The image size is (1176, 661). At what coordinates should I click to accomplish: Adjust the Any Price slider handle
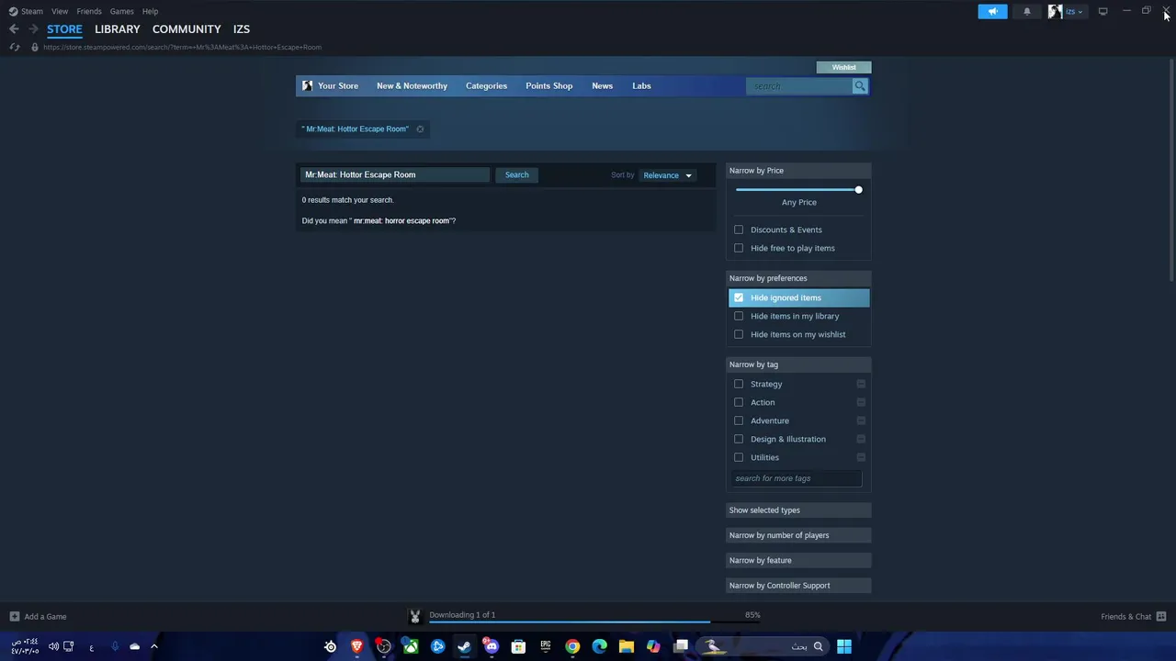tap(858, 190)
